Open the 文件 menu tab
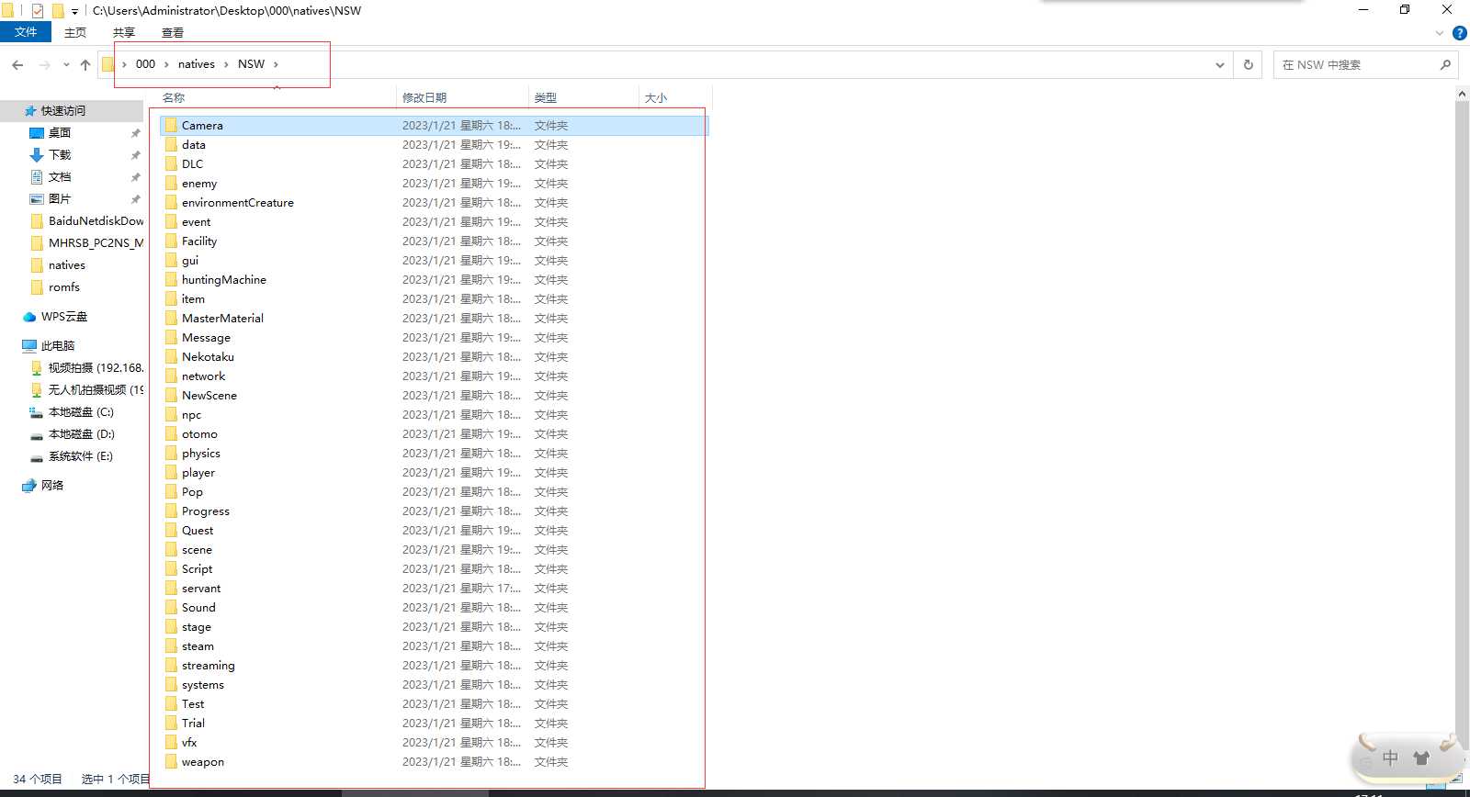The height and width of the screenshot is (797, 1470). tap(26, 32)
